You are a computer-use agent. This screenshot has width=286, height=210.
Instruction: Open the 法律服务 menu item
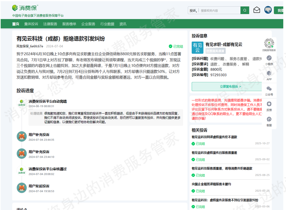tap(50, 24)
